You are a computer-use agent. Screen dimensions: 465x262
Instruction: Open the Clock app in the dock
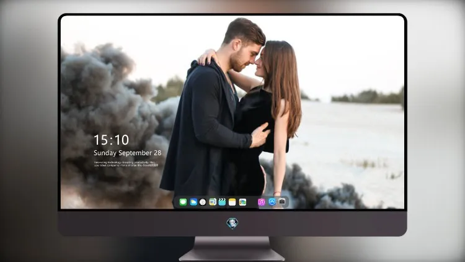point(203,202)
